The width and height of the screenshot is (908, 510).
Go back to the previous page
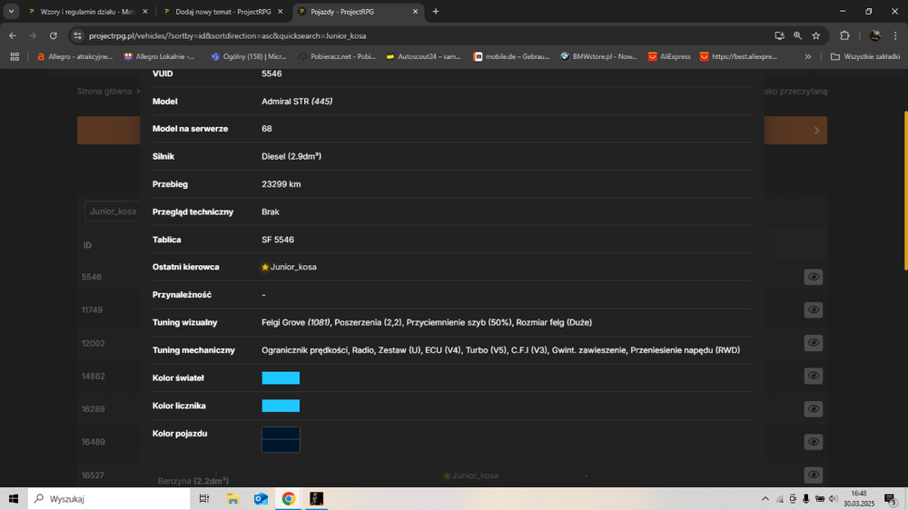[13, 36]
